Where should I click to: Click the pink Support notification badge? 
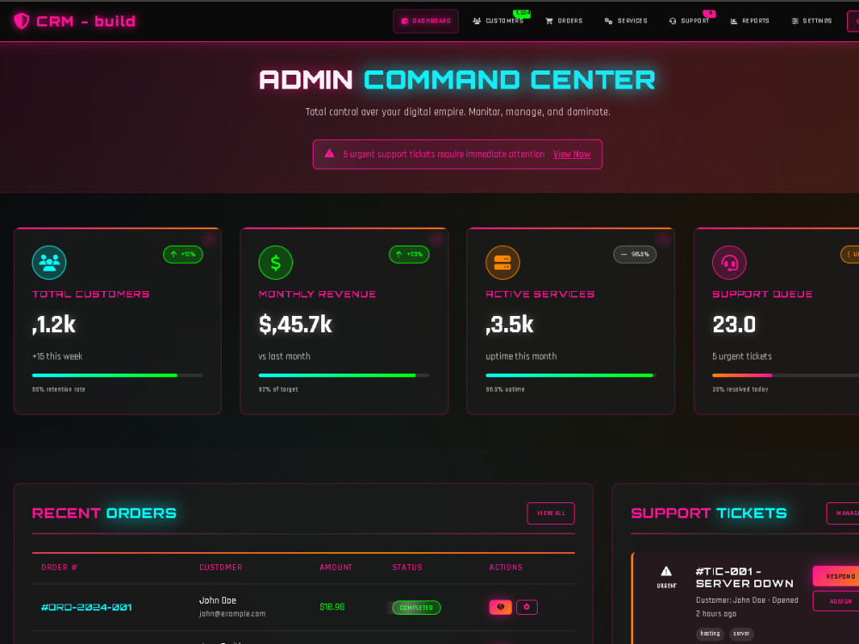click(x=710, y=13)
